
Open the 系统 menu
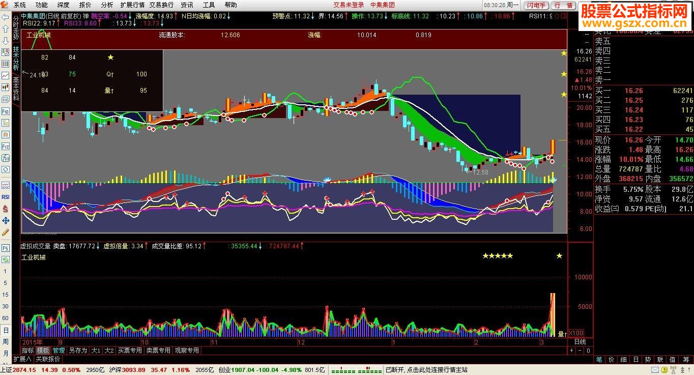[20, 5]
